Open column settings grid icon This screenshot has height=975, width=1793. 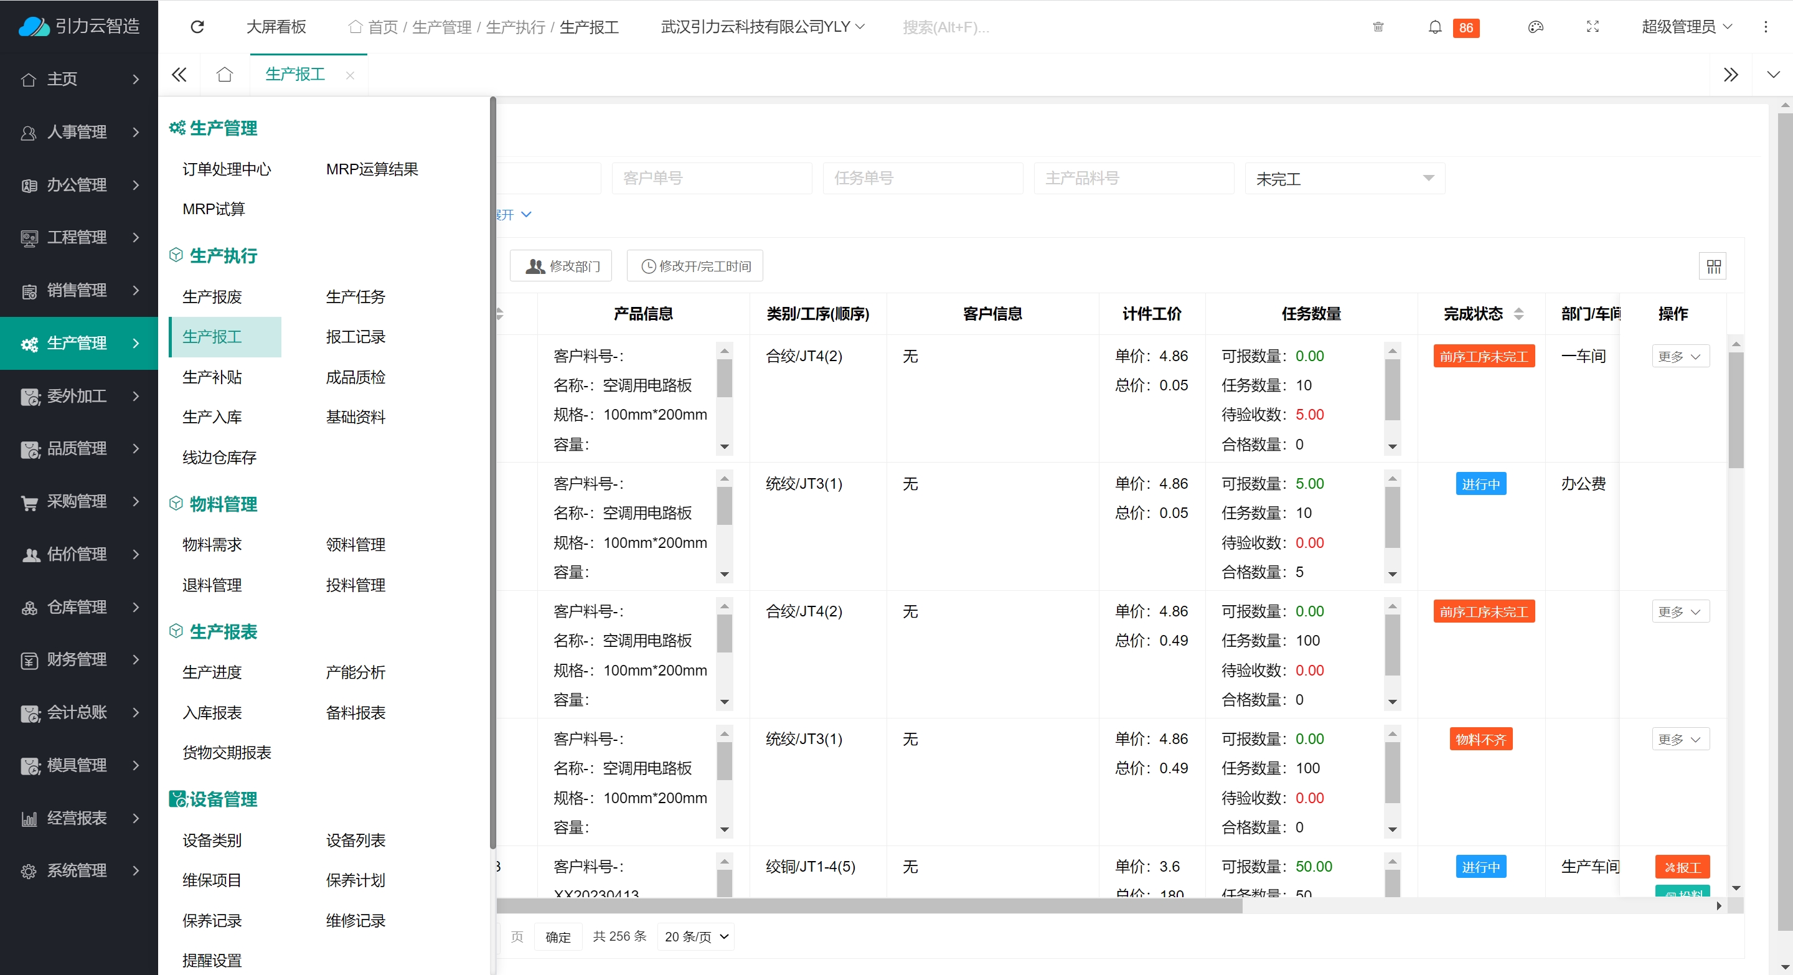(1713, 266)
